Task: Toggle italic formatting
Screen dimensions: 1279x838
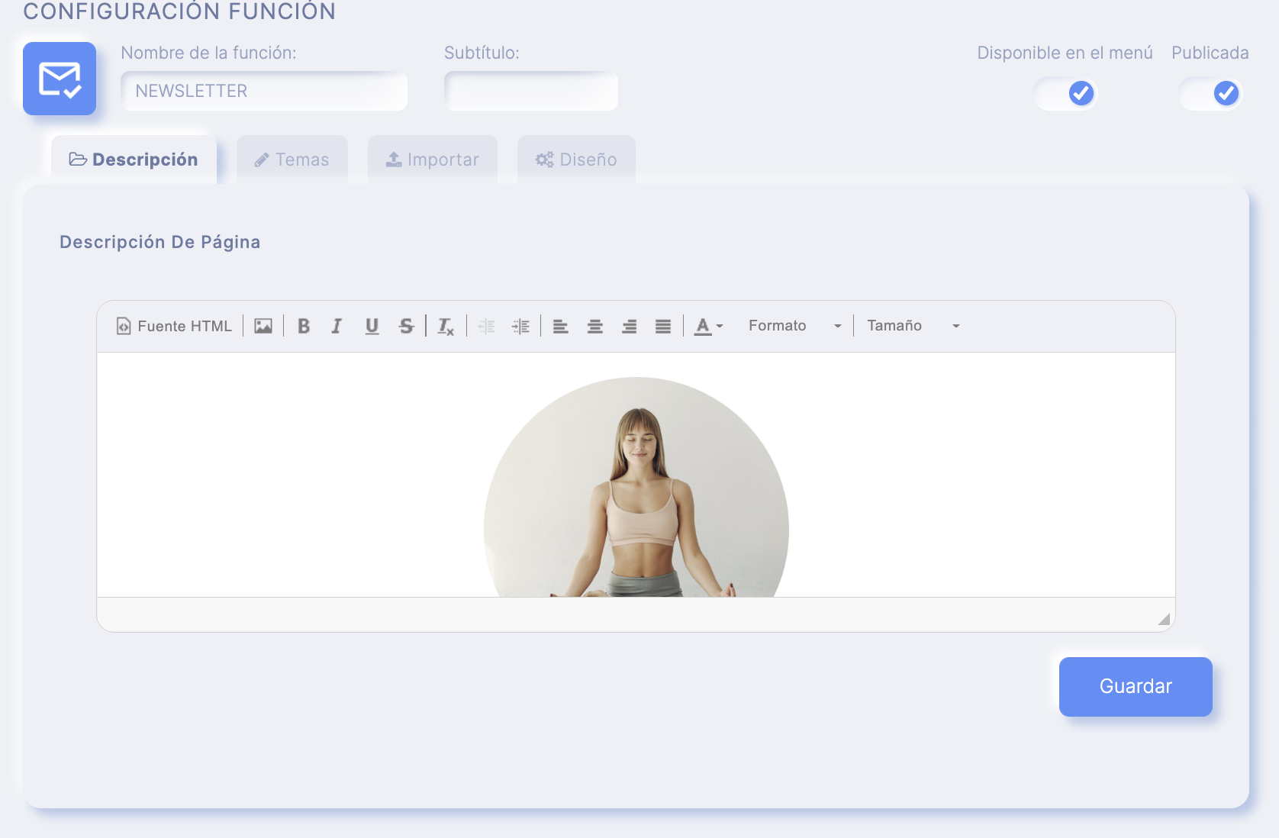Action: [337, 326]
